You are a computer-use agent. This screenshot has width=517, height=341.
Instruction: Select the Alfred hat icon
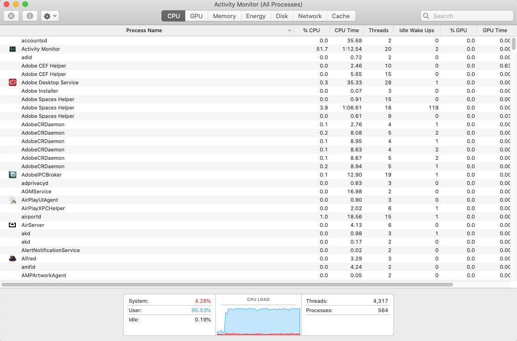point(13,259)
